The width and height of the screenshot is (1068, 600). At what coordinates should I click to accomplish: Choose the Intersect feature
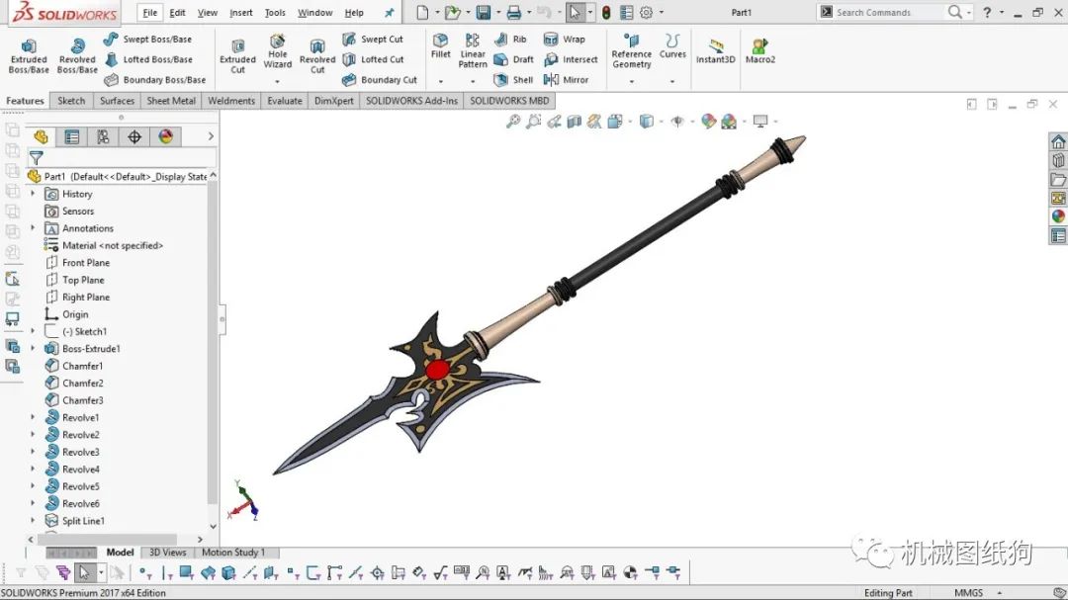pos(571,60)
